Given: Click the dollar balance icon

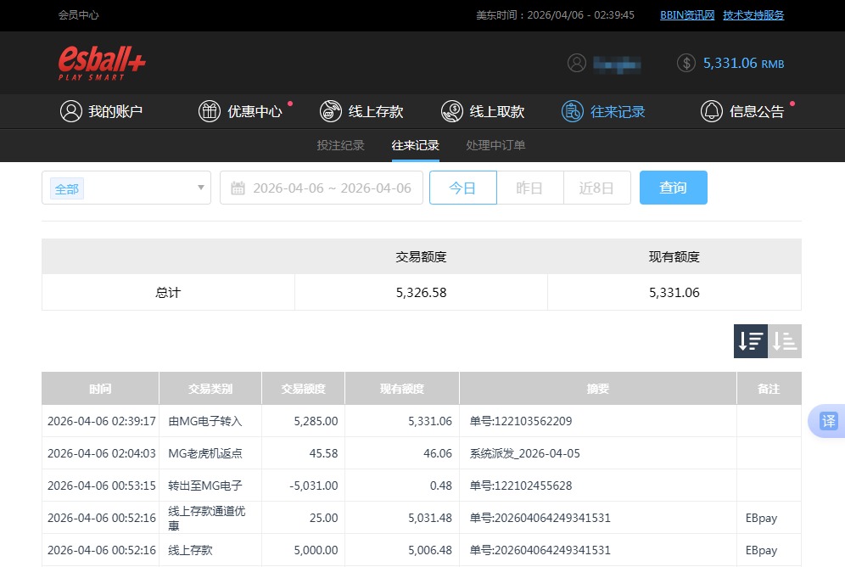Looking at the screenshot, I should point(686,63).
